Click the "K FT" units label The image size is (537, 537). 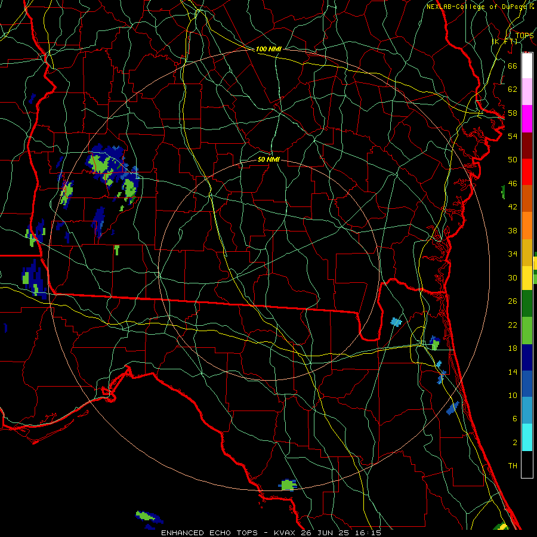click(x=505, y=41)
